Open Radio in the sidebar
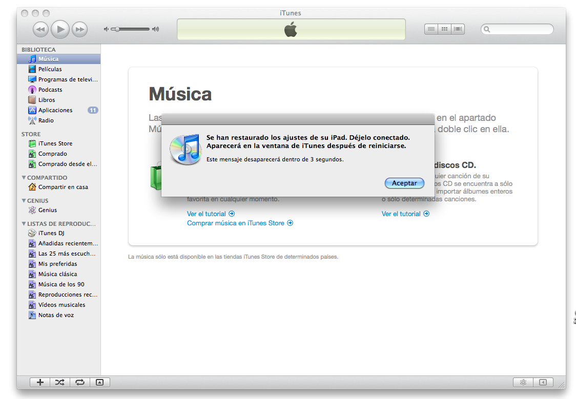Viewport: 576px width, 399px height. (59, 120)
